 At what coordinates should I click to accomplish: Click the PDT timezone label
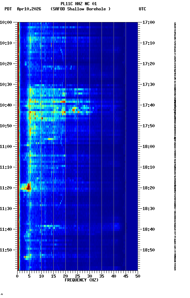[x=8, y=9]
